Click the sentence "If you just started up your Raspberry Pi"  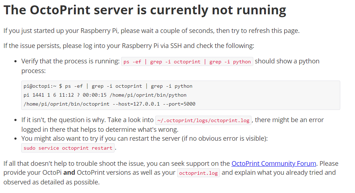pyautogui.click(x=152, y=31)
